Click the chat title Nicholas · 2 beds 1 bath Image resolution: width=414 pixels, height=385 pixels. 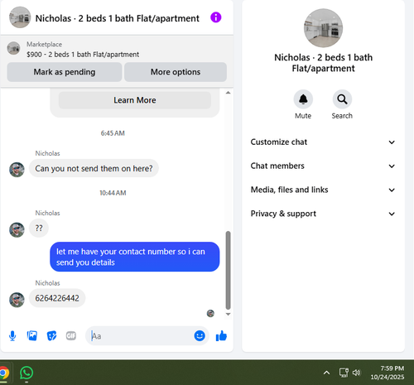click(x=118, y=18)
